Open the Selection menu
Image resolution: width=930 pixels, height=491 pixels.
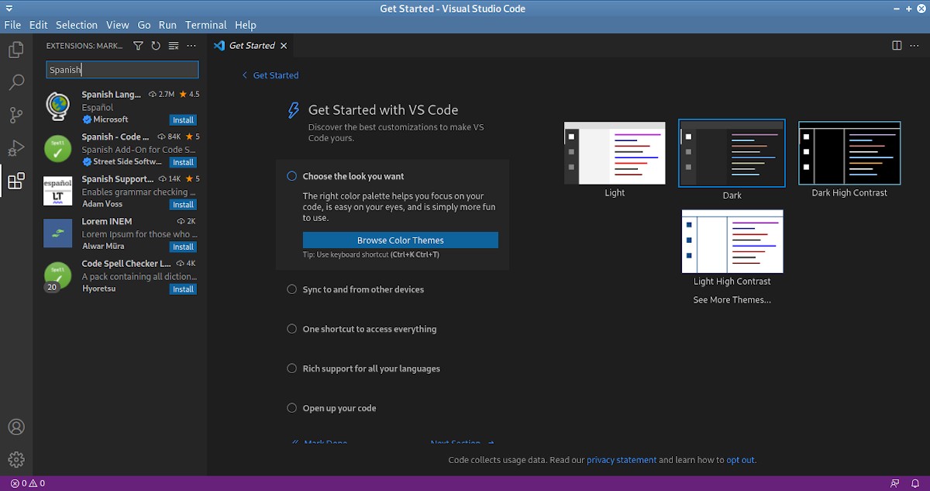pyautogui.click(x=77, y=25)
